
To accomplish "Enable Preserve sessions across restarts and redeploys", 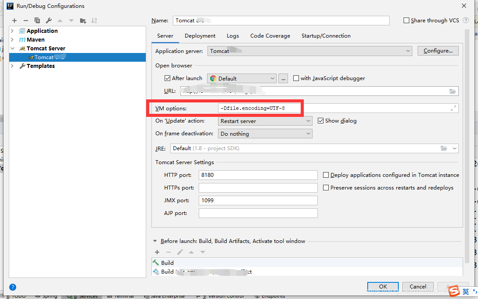I will (326, 188).
